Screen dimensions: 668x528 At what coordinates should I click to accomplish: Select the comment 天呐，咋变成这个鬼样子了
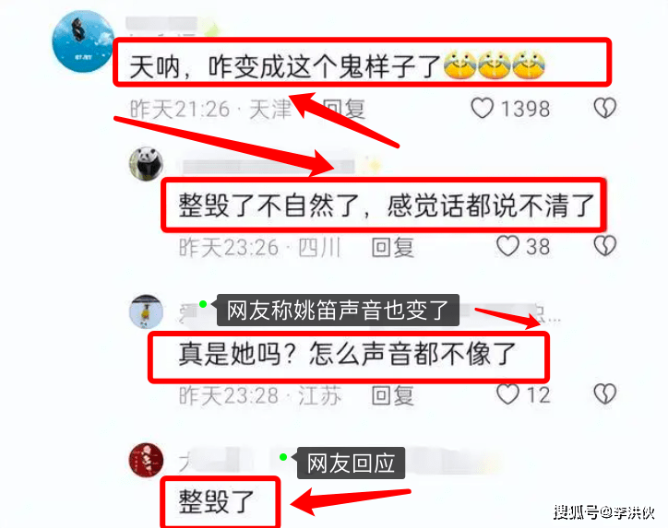pyautogui.click(x=337, y=66)
